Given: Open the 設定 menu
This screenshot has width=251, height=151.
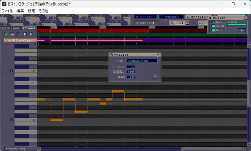Looking at the screenshot, I should [x=31, y=11].
